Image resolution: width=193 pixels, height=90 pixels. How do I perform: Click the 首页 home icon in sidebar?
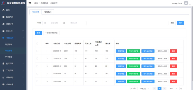[x=4, y=10]
